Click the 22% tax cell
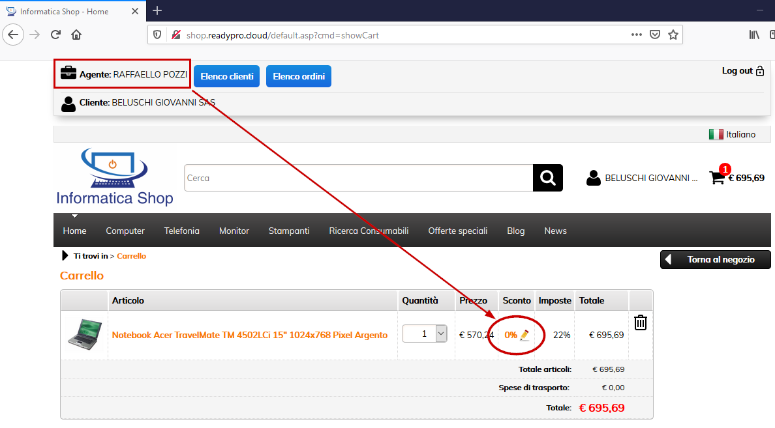This screenshot has height=428, width=775. coord(562,335)
